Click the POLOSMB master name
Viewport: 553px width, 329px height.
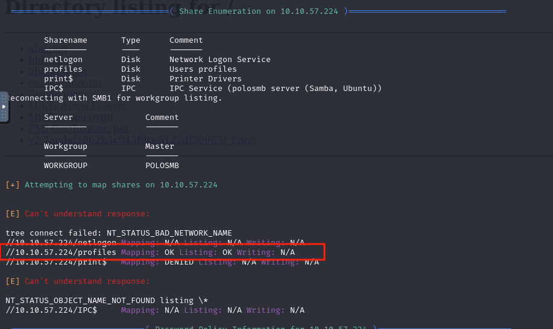(x=162, y=166)
